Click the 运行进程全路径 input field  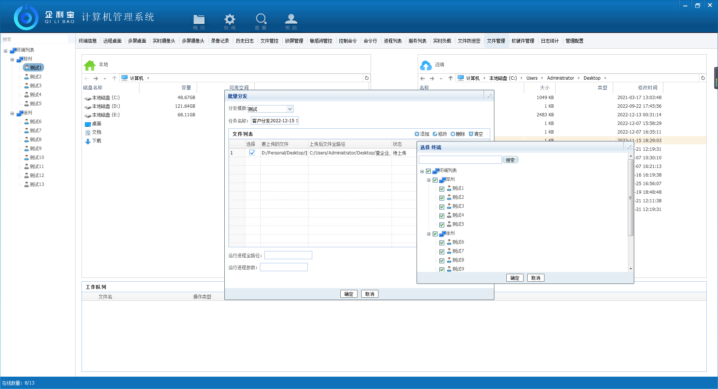(288, 255)
